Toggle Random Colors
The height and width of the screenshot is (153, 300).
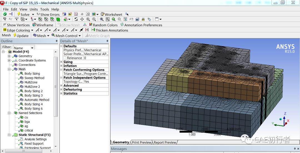point(104,25)
